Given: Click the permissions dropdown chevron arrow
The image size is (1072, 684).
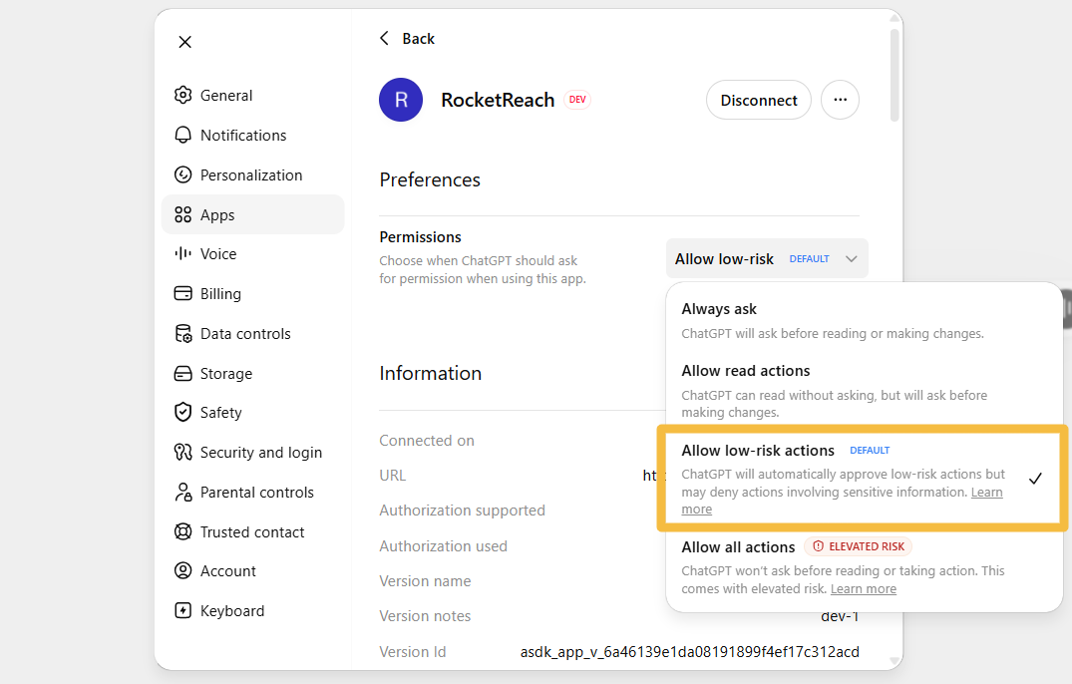Looking at the screenshot, I should [852, 259].
